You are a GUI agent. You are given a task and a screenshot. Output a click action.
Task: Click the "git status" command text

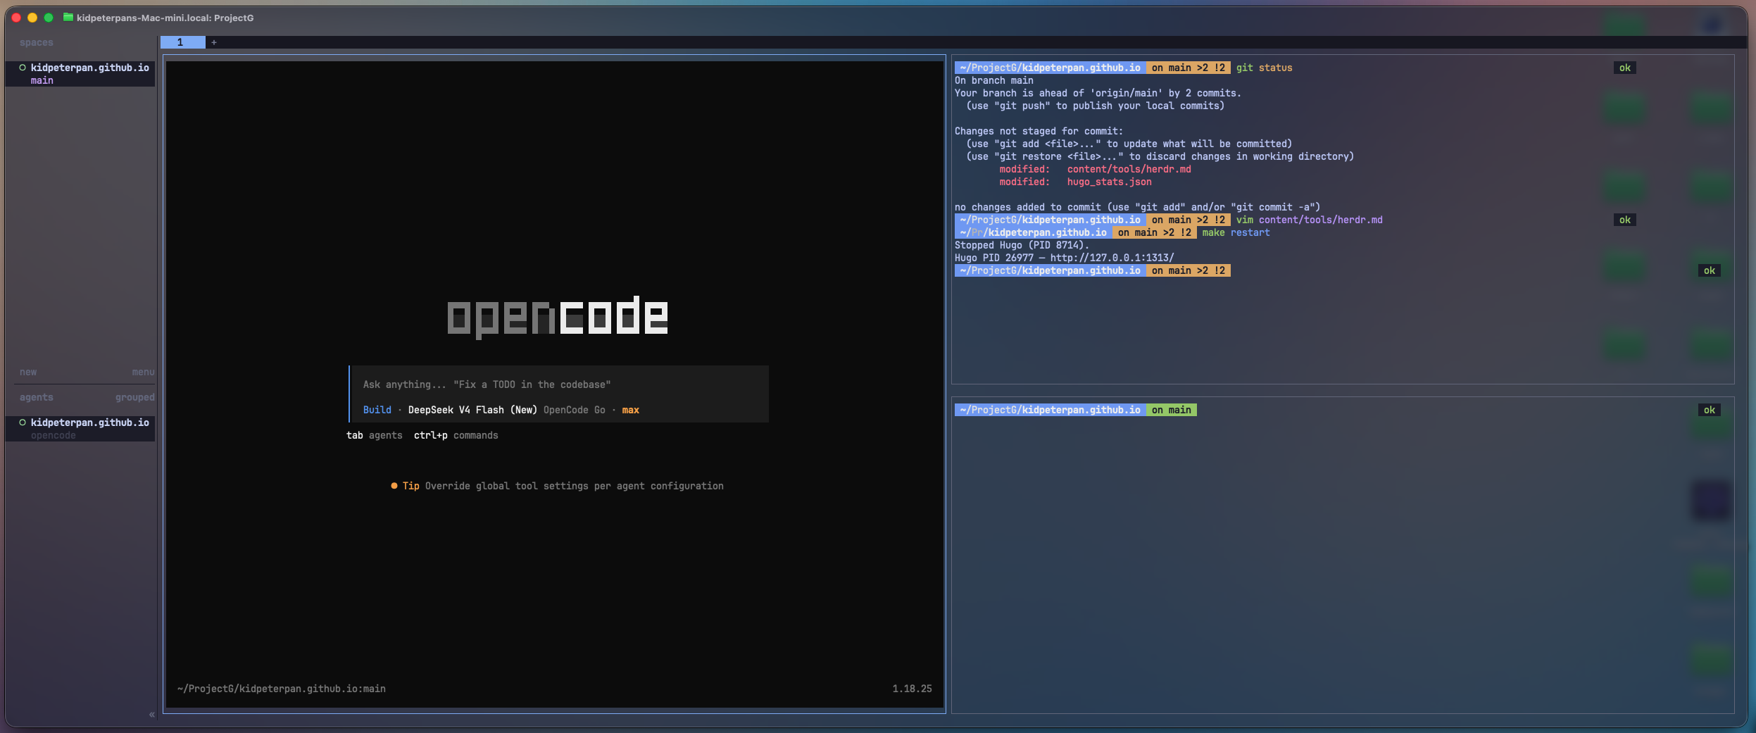[1265, 68]
